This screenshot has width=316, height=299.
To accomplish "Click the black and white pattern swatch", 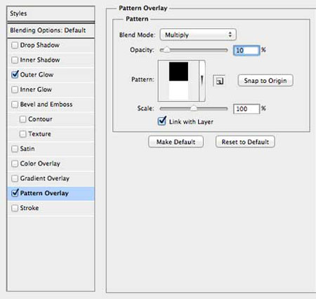I will 178,81.
